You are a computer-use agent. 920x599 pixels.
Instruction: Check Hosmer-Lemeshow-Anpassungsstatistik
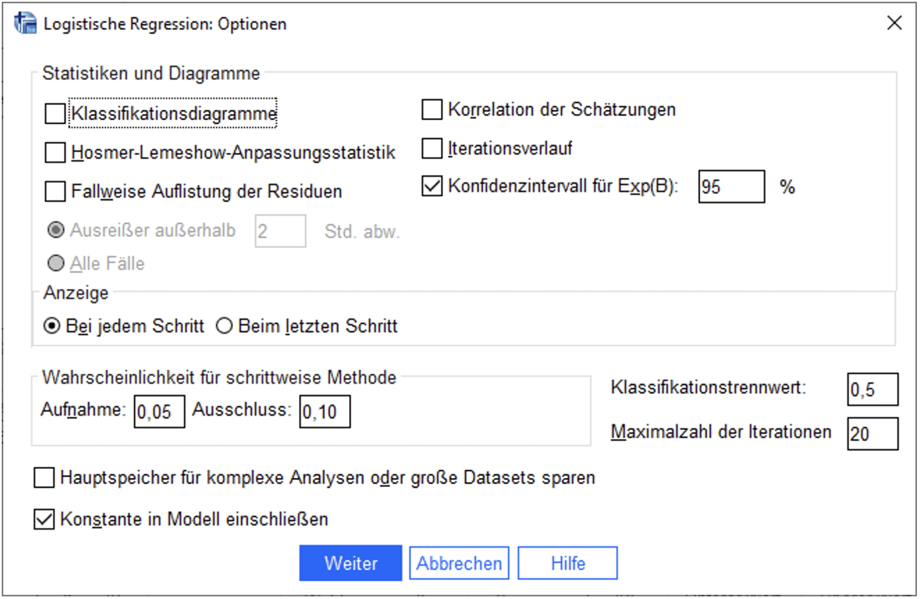[x=54, y=153]
